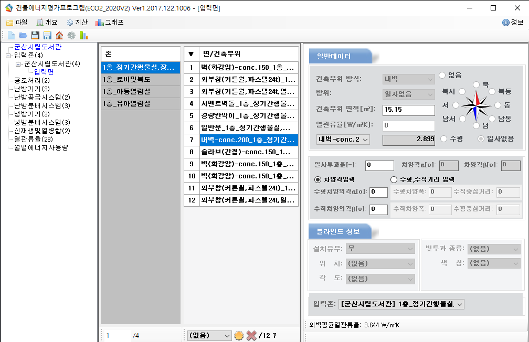Click the orange add-new badge icon
The height and width of the screenshot is (342, 529).
coord(239,335)
